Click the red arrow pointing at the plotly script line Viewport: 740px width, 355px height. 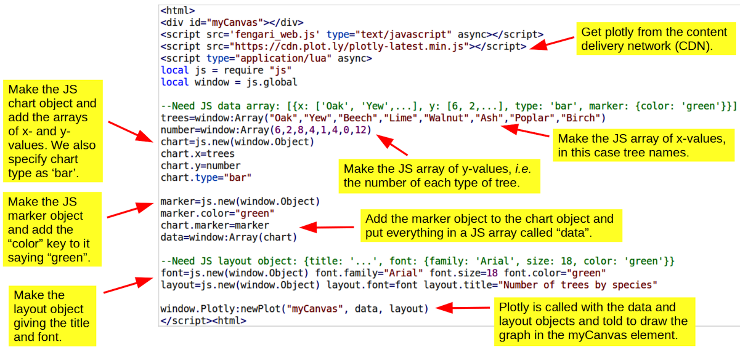(552, 44)
